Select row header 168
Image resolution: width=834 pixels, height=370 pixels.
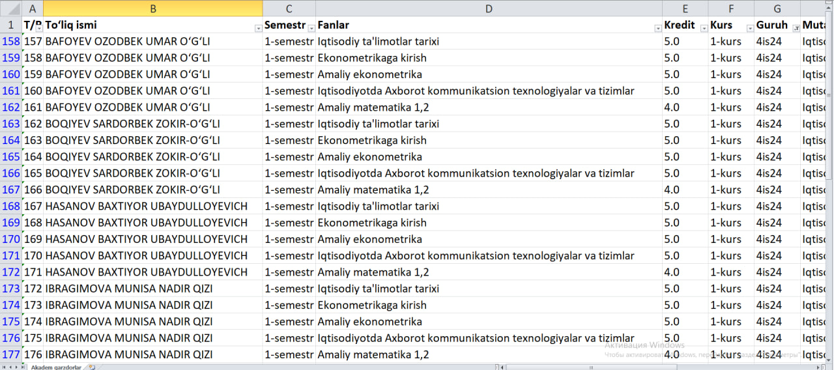(x=10, y=206)
